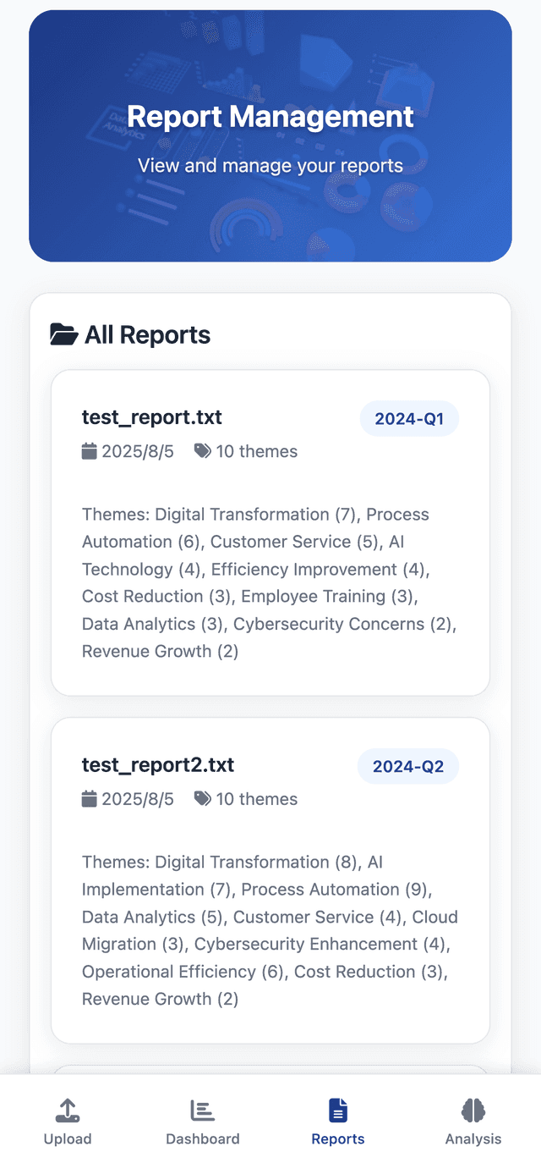Open the test_report2.txt file name
The image size is (541, 1174).
coord(158,764)
